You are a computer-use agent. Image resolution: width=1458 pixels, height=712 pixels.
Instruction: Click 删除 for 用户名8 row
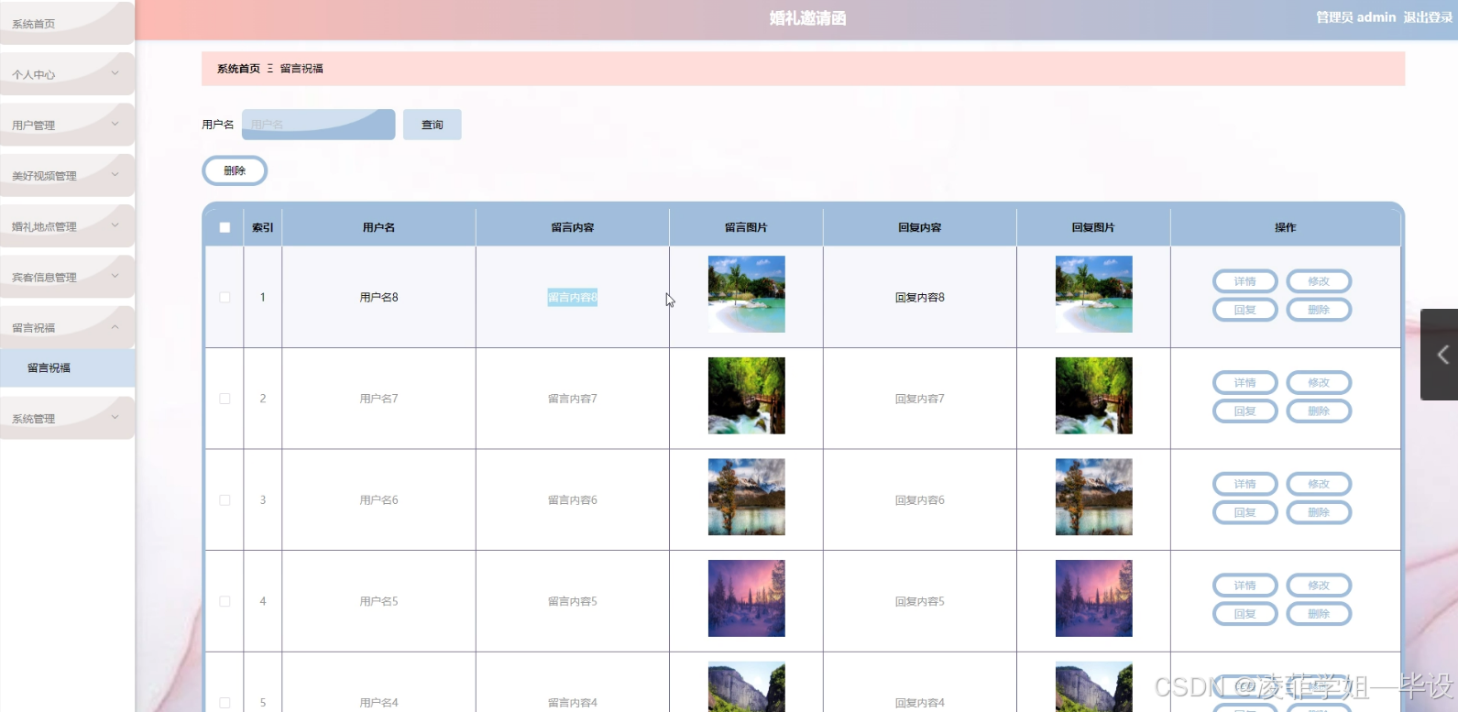1319,310
